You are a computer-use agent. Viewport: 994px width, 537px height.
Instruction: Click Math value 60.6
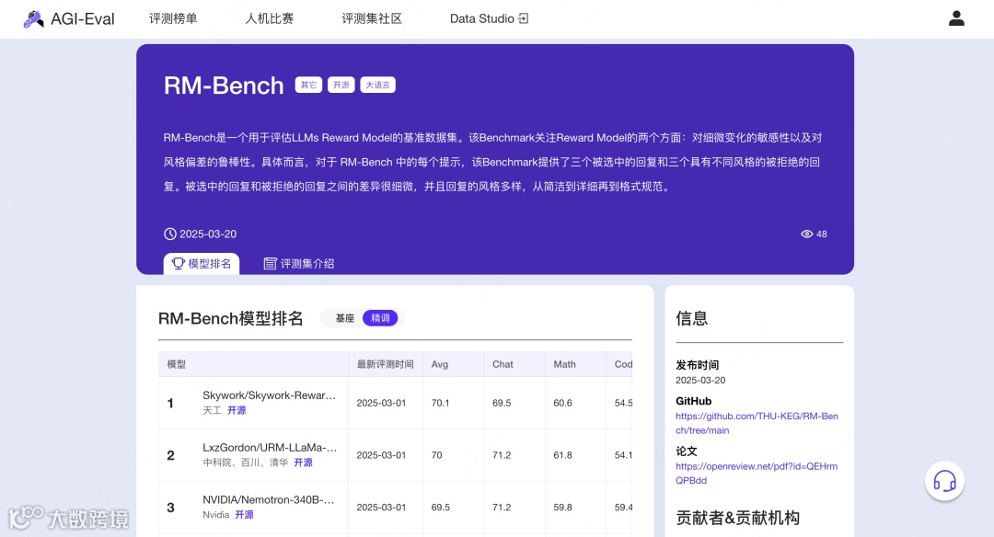coord(563,403)
